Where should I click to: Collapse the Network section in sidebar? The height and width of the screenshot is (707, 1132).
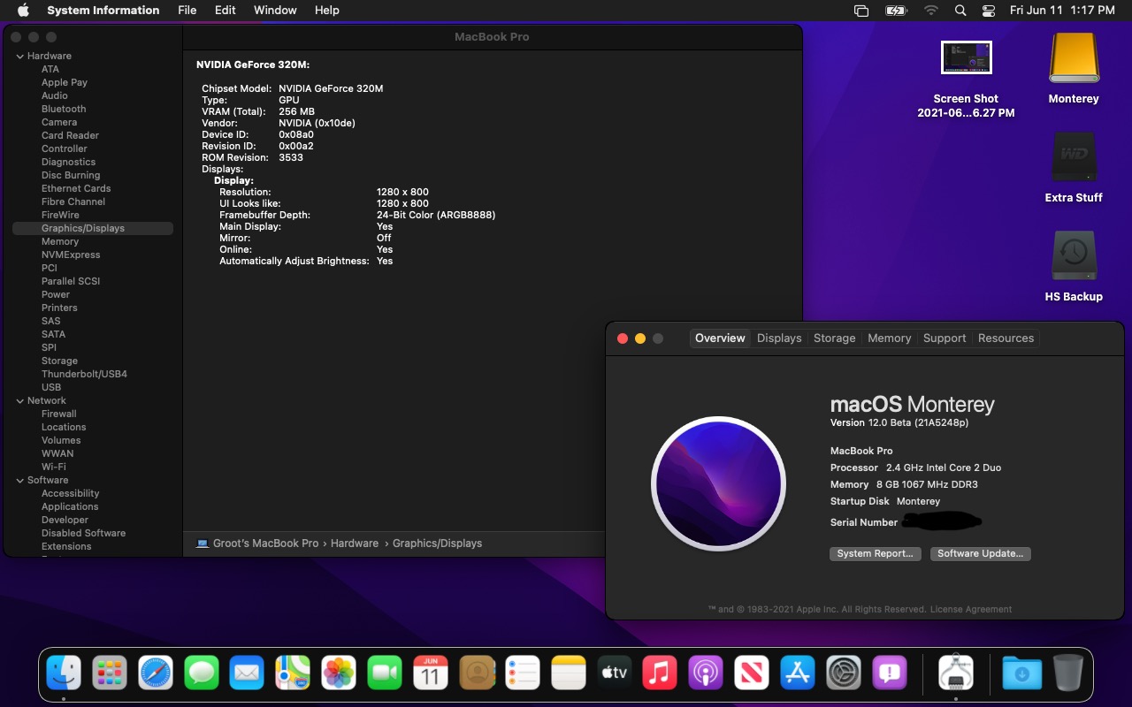[x=19, y=400]
